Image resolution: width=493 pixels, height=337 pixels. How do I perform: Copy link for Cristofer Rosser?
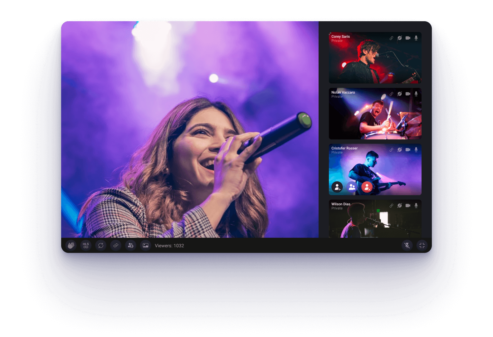(x=391, y=150)
